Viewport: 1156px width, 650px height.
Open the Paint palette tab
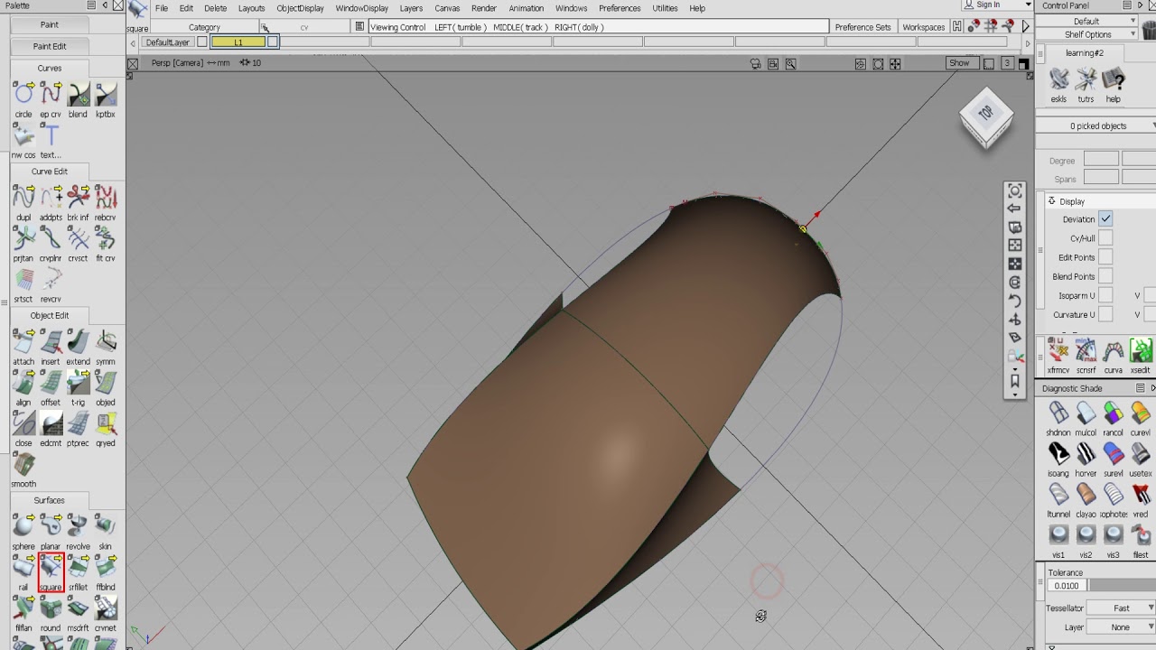[50, 24]
